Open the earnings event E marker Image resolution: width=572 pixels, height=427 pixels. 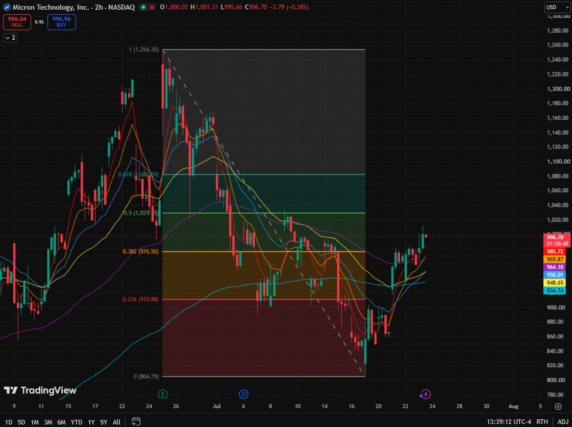pos(163,394)
